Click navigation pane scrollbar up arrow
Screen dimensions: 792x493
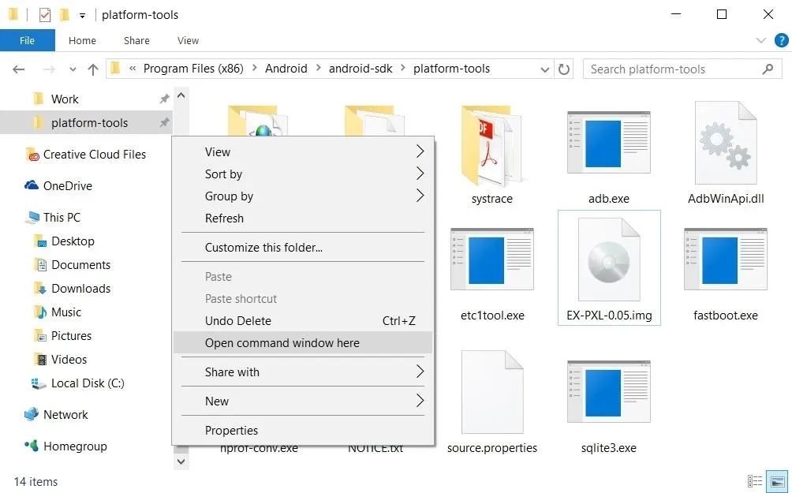point(181,95)
